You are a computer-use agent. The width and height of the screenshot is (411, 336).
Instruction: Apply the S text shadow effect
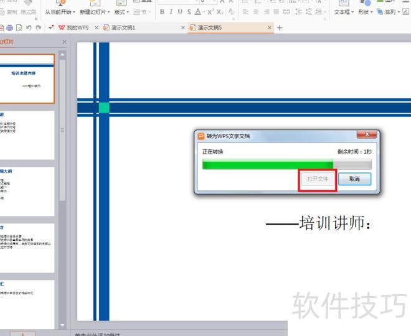point(189,12)
